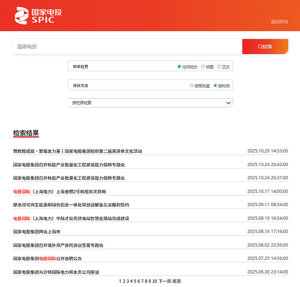Go to results page 7
This screenshot has width=300, height=287.
coord(142,281)
